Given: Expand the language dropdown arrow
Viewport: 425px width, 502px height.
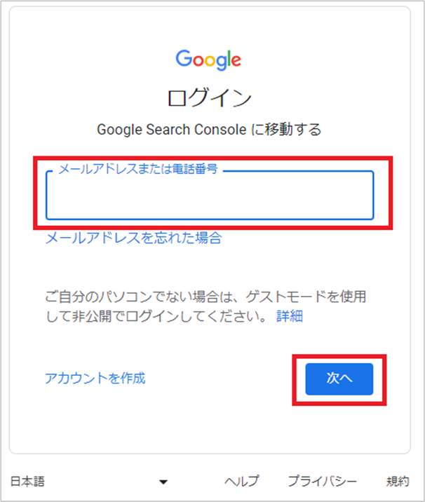Looking at the screenshot, I should pyautogui.click(x=163, y=482).
